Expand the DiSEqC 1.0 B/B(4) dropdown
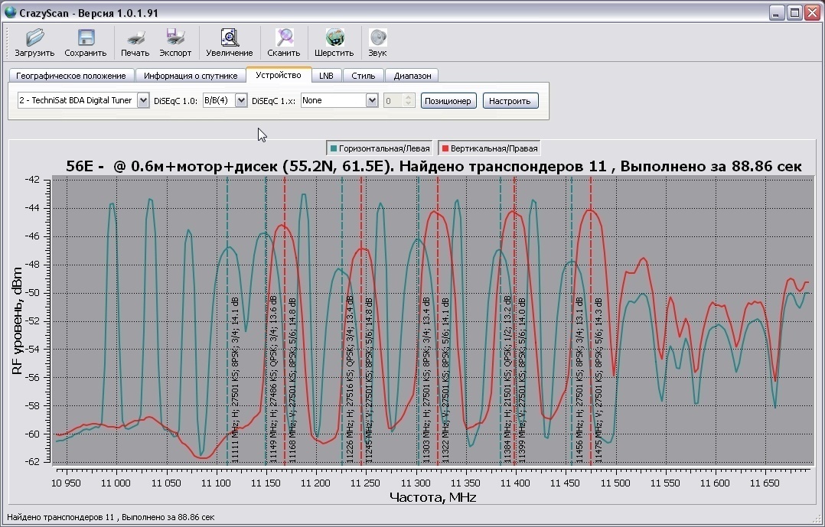This screenshot has height=527, width=825. pyautogui.click(x=241, y=100)
